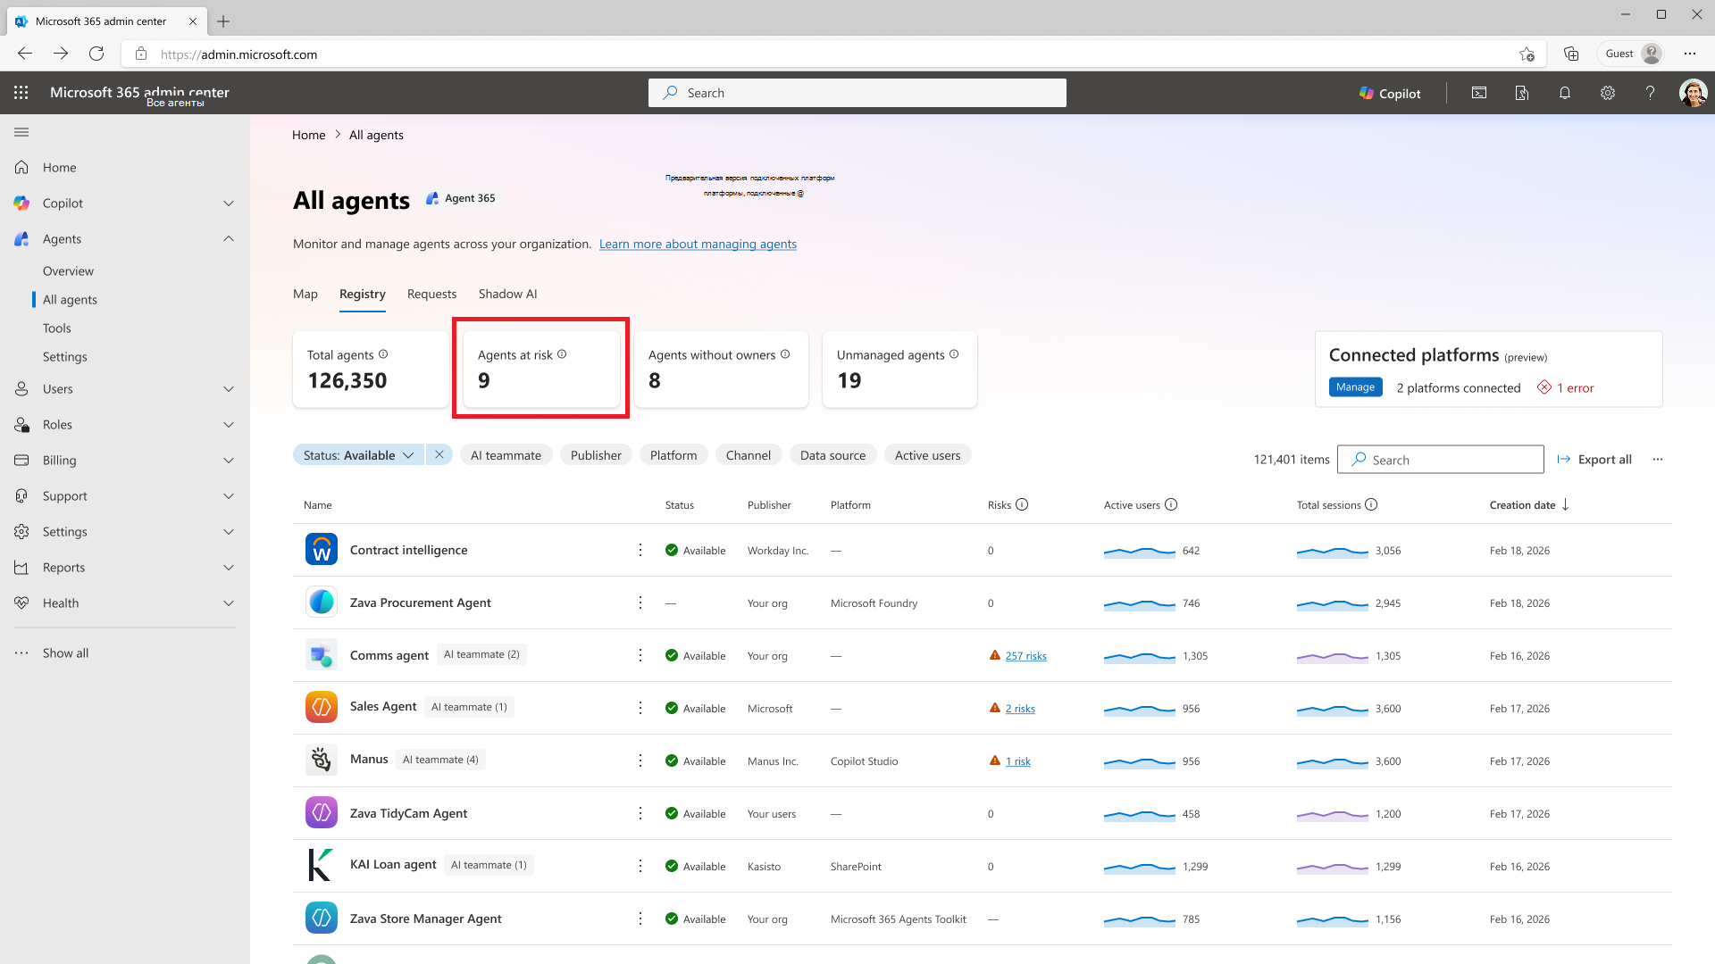Go to Home breadcrumb

(308, 135)
